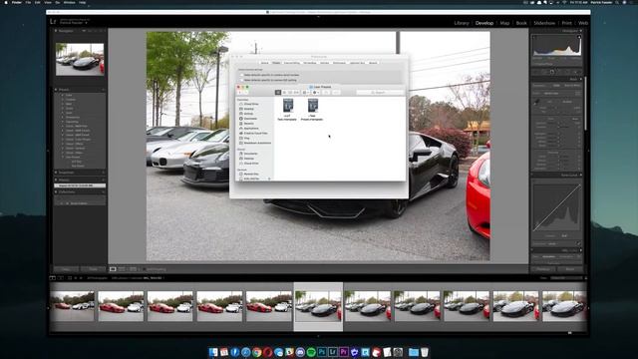Go forward in the Finder window
Viewport: 638px width, 359px height.
[x=246, y=93]
